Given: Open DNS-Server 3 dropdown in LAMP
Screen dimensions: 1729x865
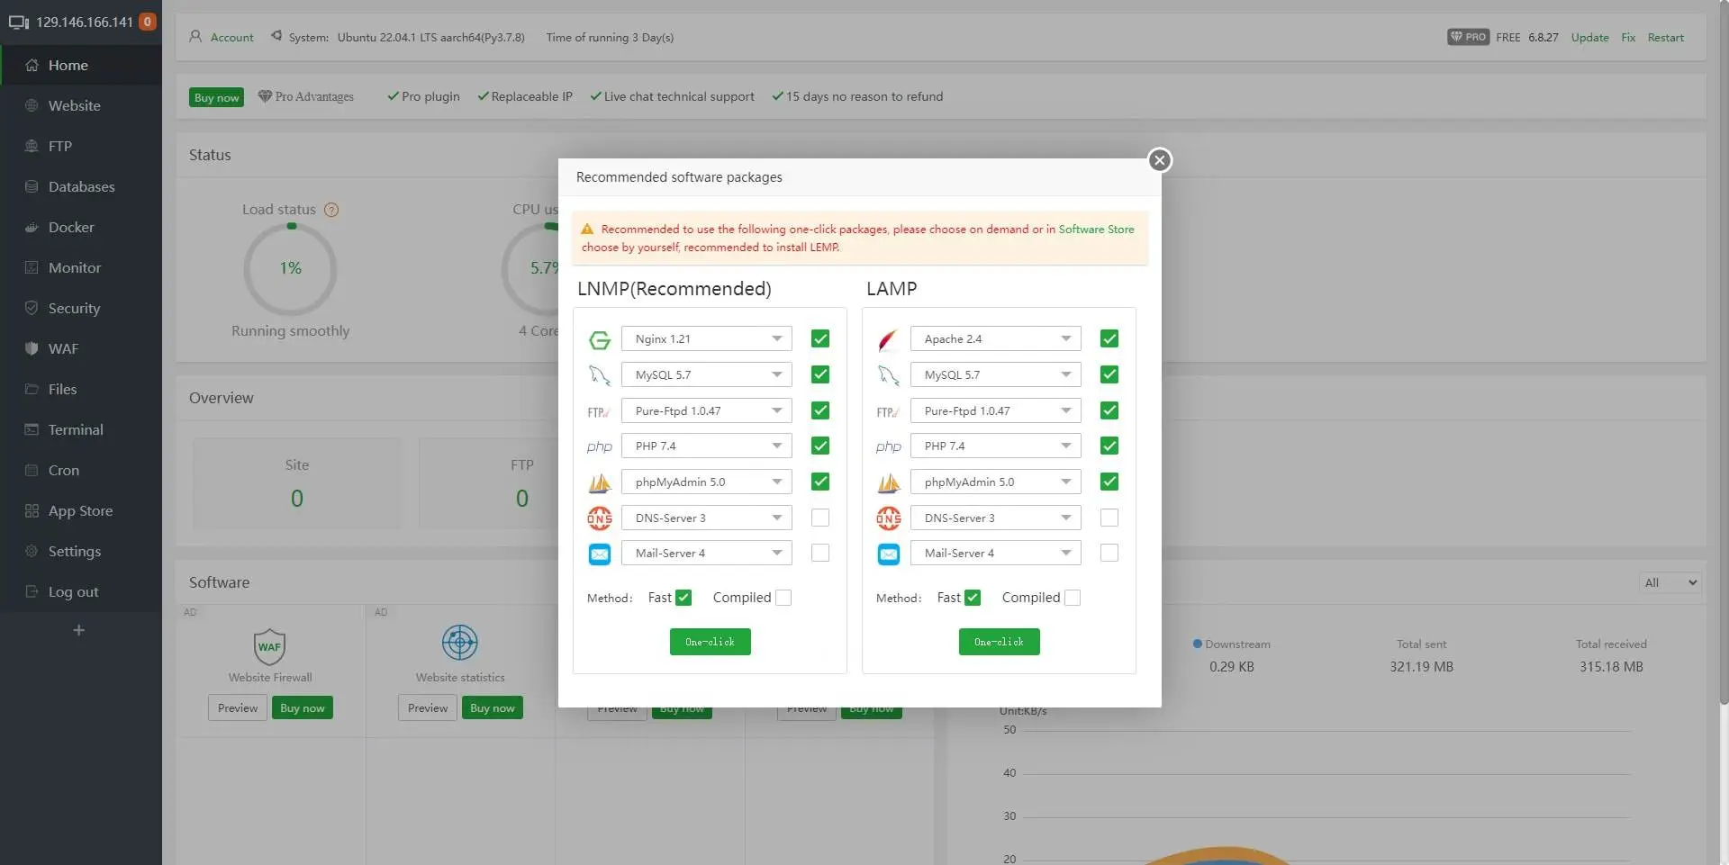Looking at the screenshot, I should [x=996, y=518].
